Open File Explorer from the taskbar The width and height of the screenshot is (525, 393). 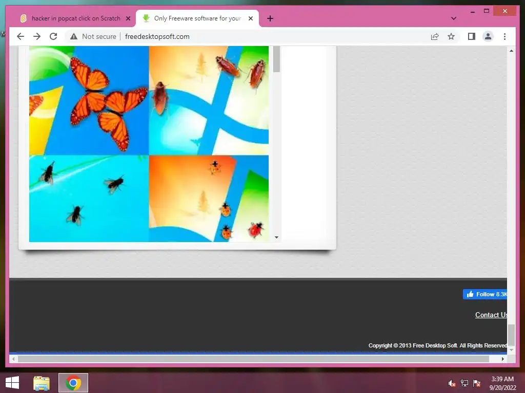tap(42, 383)
